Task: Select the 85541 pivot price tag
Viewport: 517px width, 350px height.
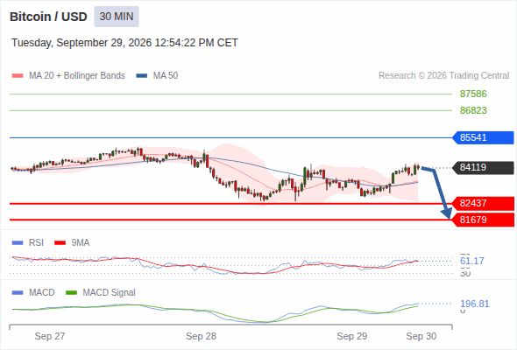Action: point(483,137)
